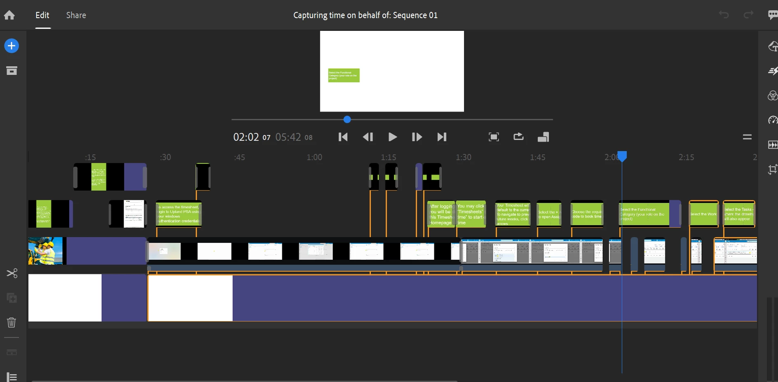
Task: Open the Graphics panel
Action: [x=773, y=47]
